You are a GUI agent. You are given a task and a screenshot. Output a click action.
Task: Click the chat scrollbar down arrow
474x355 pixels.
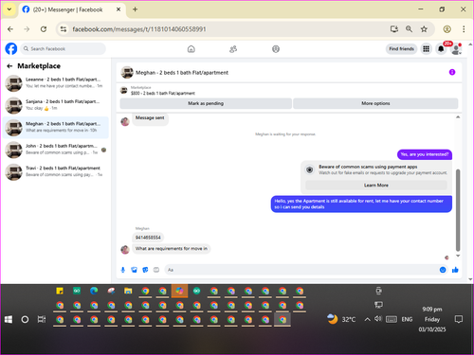pos(458,256)
